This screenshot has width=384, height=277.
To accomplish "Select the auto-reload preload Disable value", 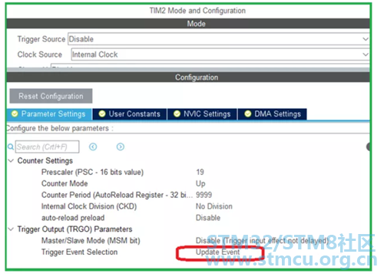I will click(x=208, y=218).
